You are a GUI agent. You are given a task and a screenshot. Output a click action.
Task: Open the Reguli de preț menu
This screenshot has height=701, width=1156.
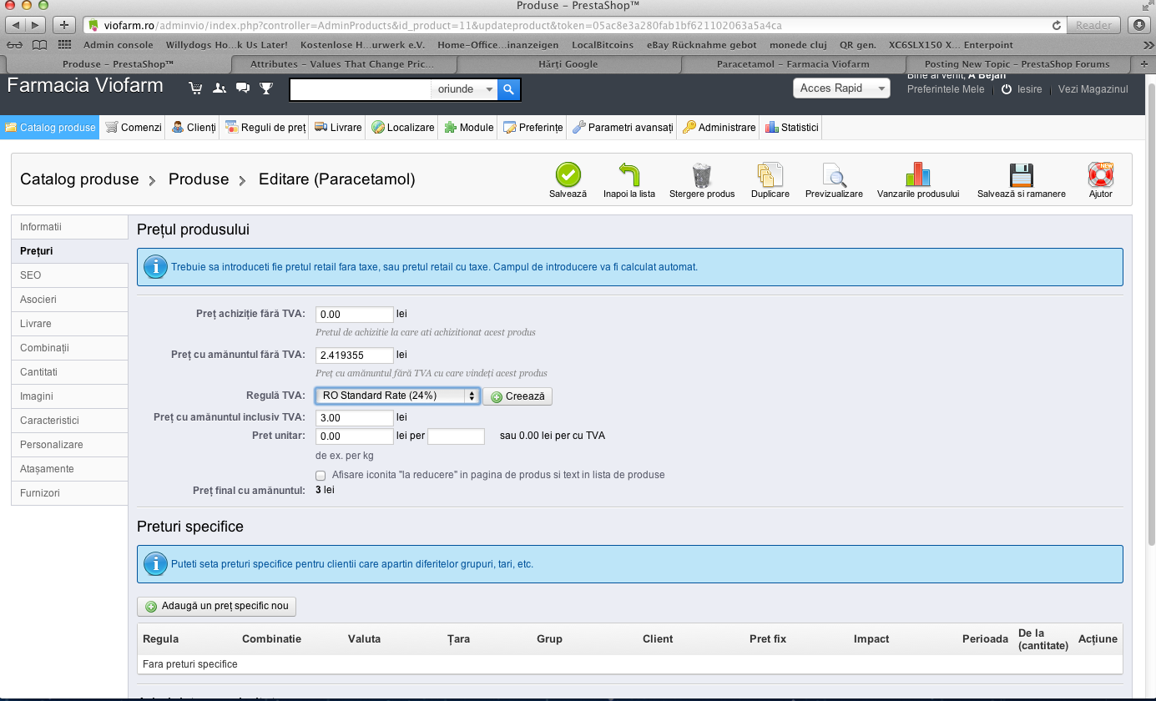[x=265, y=128]
